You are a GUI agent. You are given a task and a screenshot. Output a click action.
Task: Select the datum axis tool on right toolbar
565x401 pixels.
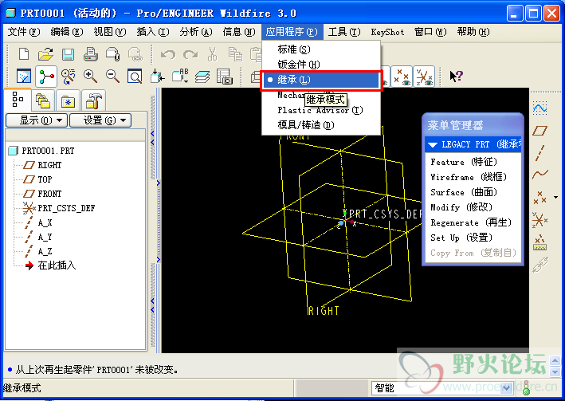[539, 153]
